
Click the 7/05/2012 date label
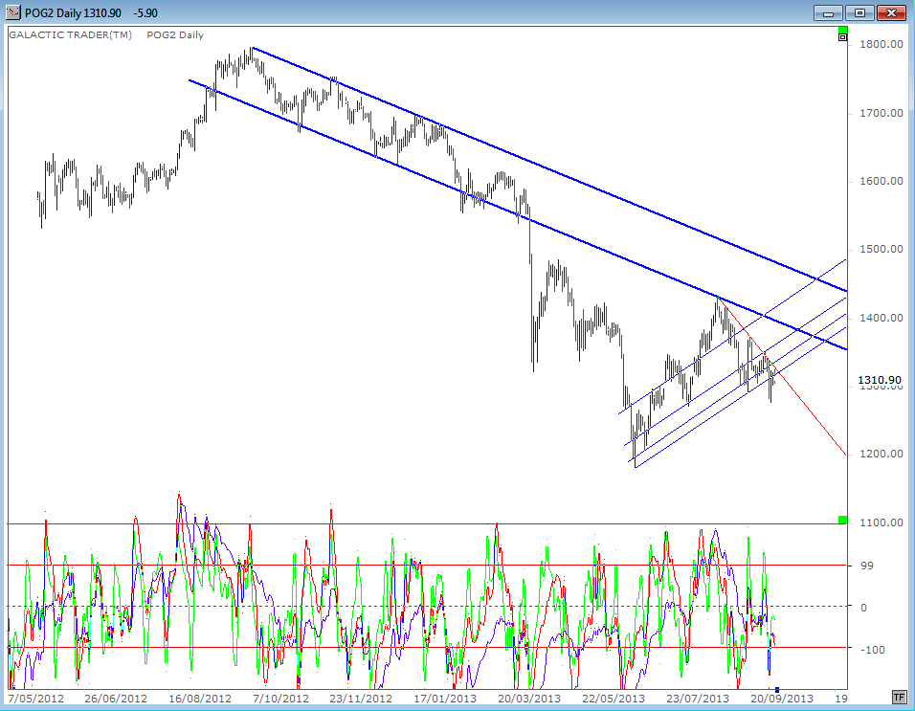[36, 699]
